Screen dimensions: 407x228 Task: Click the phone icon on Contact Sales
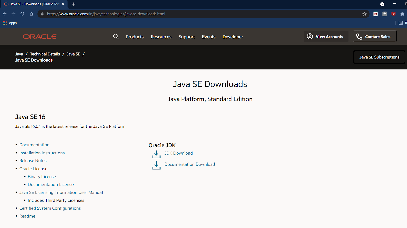359,37
